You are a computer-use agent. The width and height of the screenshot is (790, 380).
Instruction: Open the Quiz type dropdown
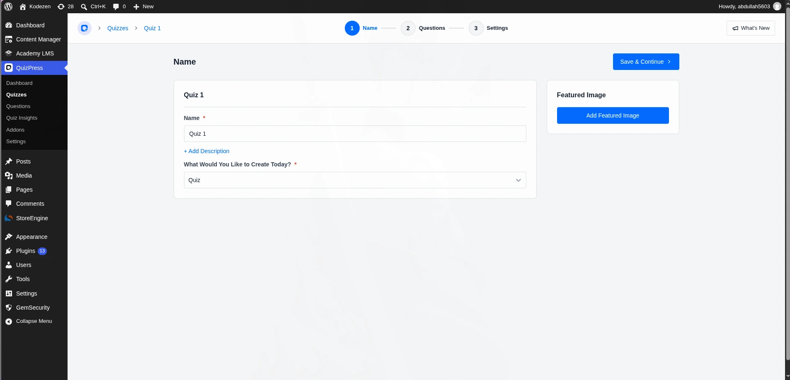pyautogui.click(x=355, y=180)
